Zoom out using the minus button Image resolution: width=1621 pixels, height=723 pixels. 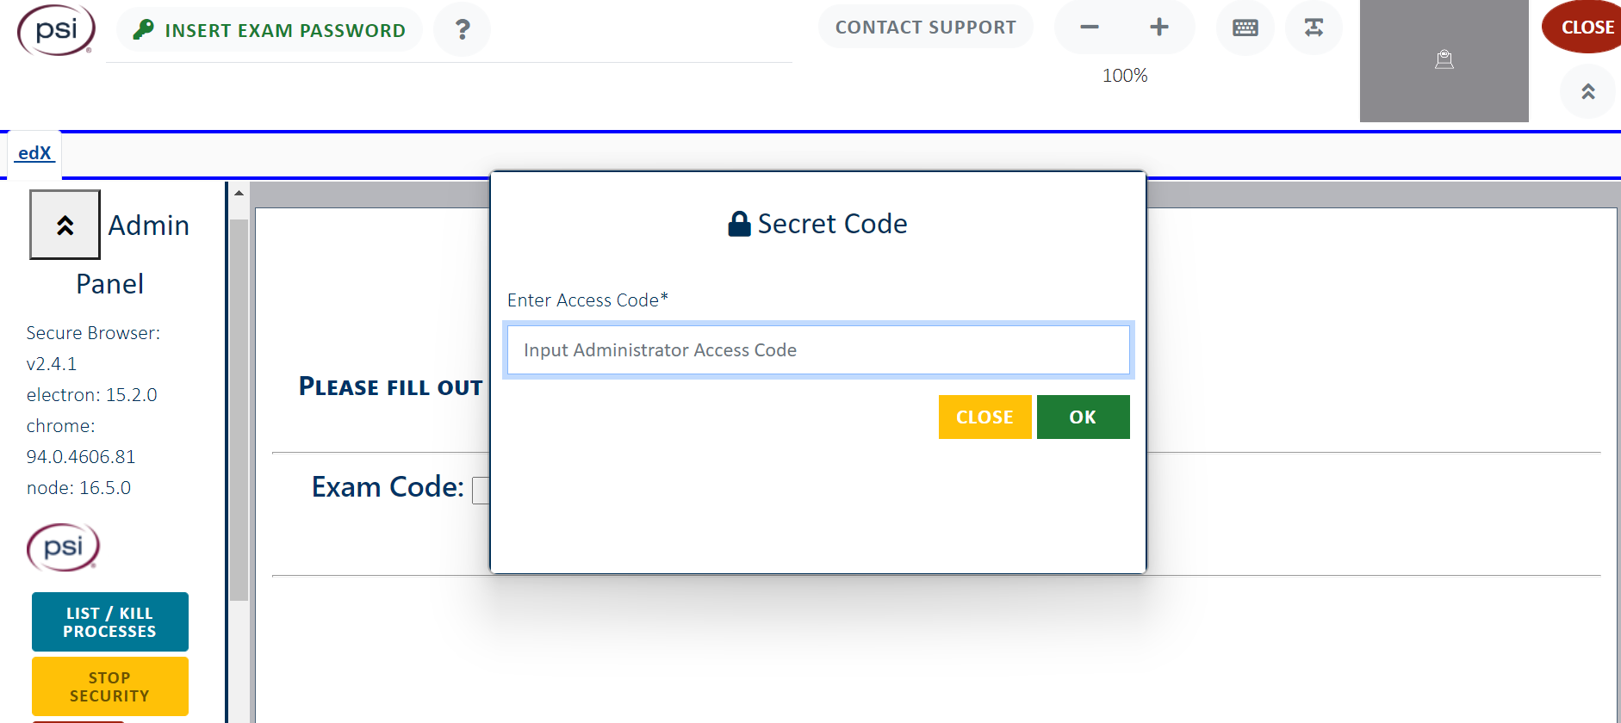tap(1089, 27)
